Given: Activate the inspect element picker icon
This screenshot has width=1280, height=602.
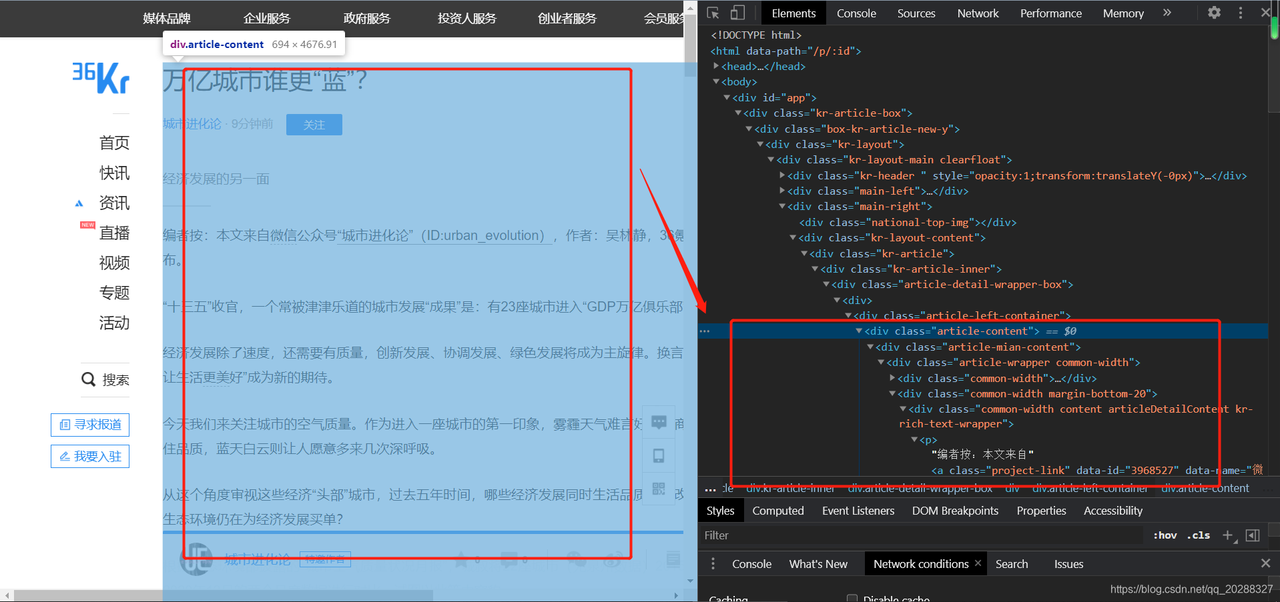Looking at the screenshot, I should coord(713,13).
